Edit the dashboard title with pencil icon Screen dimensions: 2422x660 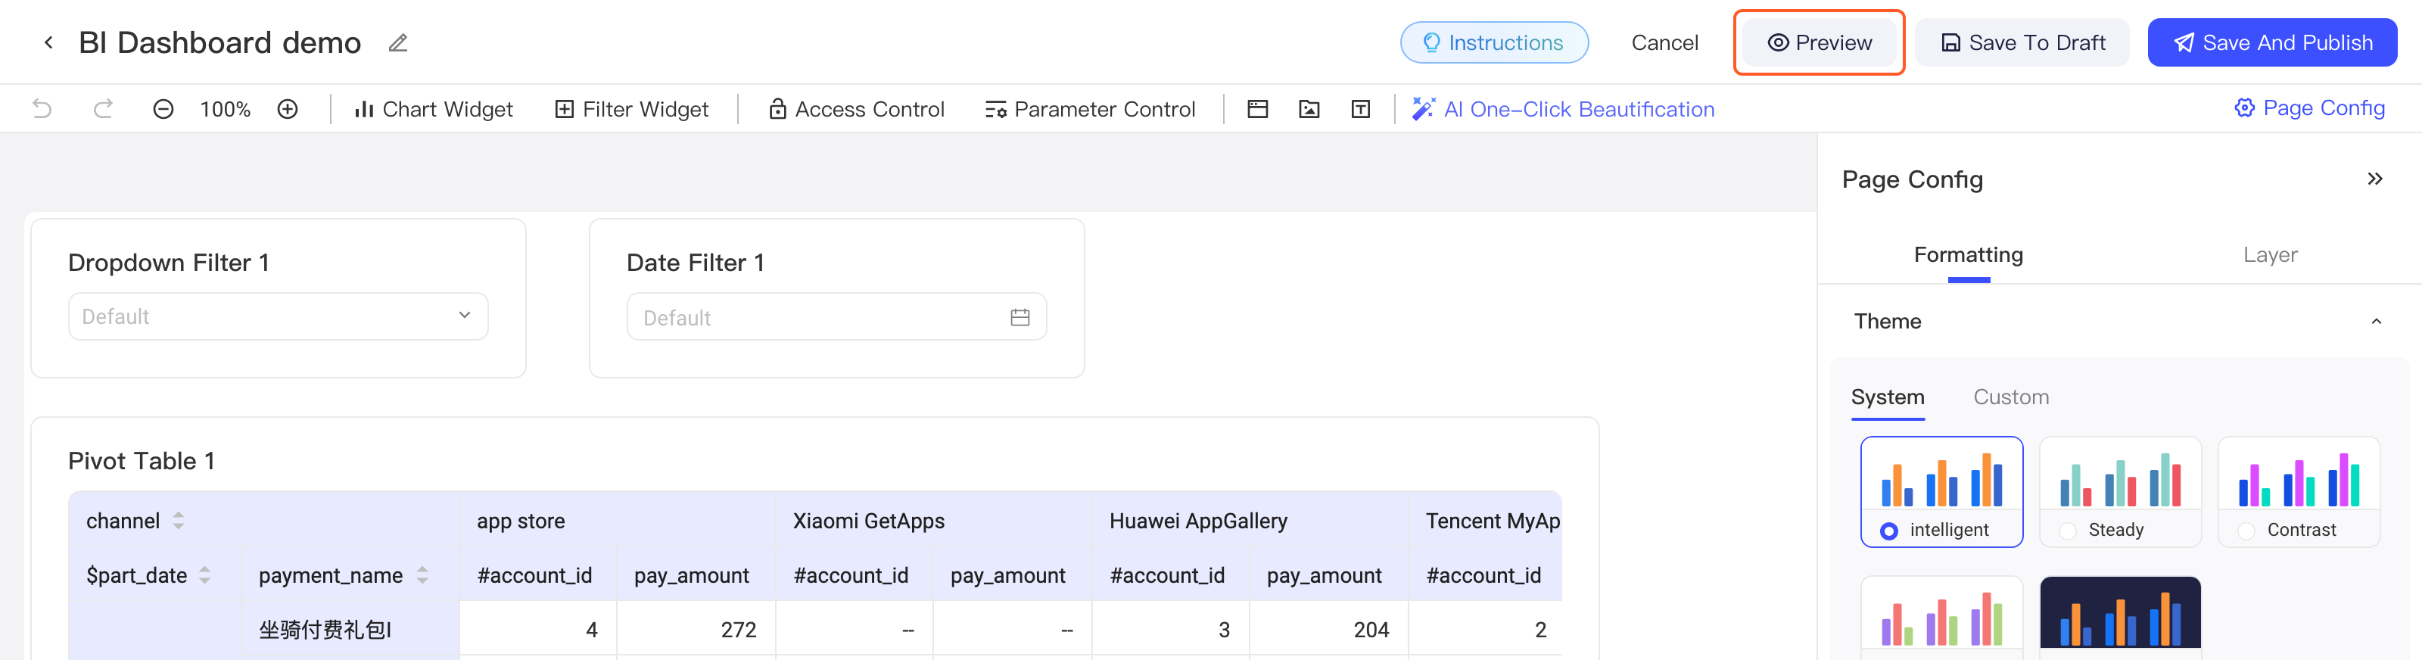pyautogui.click(x=397, y=43)
